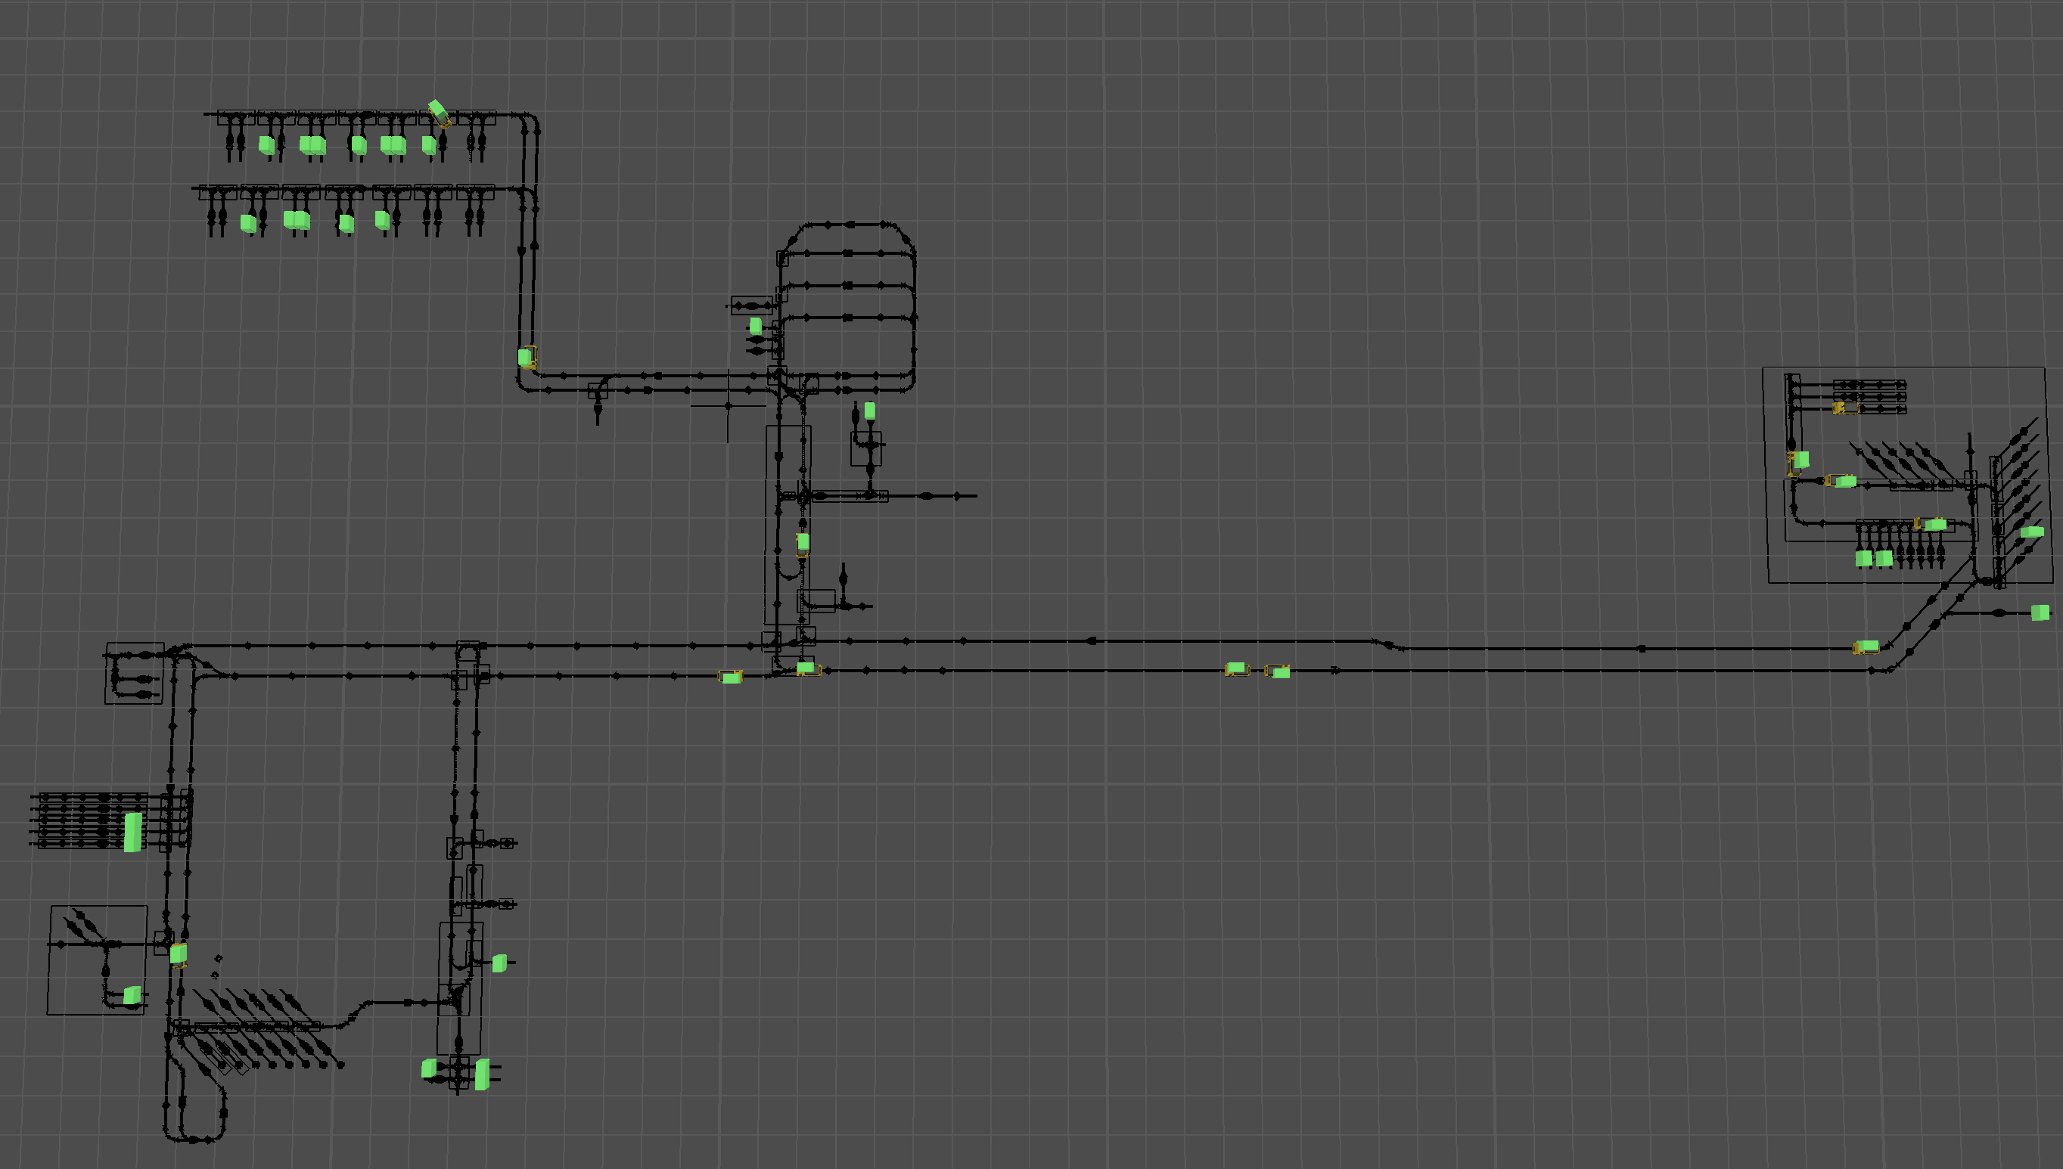Screen dimensions: 2063x1169
Task: Click the green box inside the lower-left rectangle
Action: (x=132, y=996)
